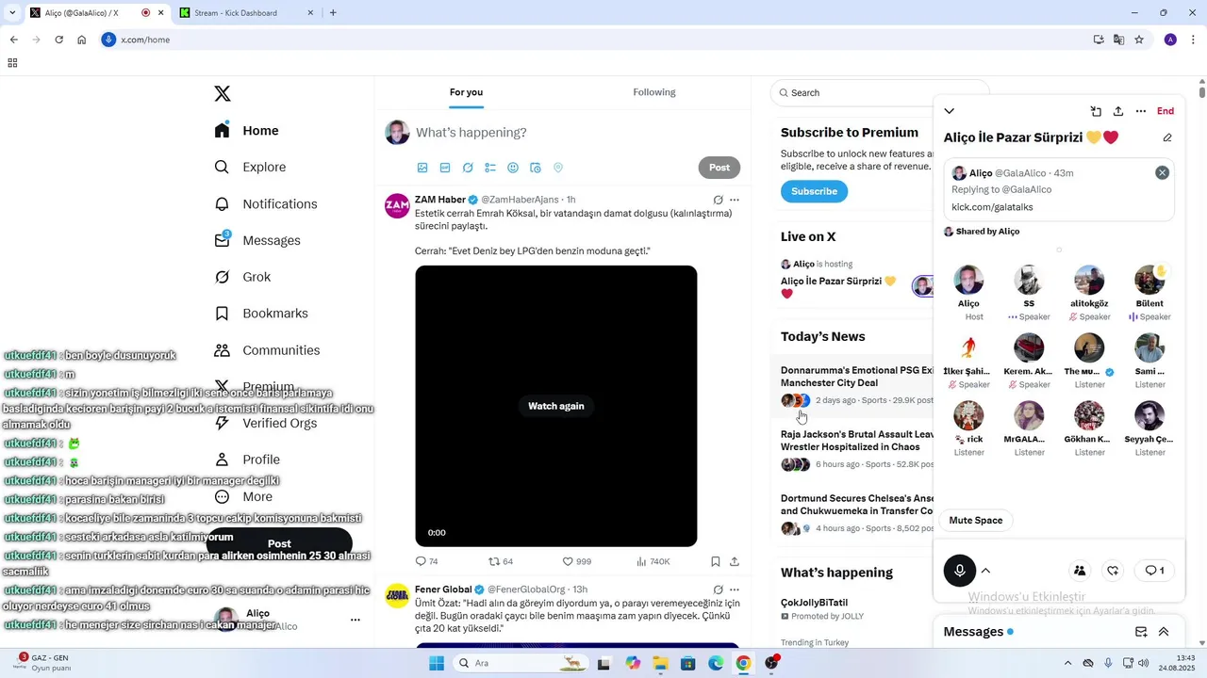Click Mute Space button

tap(975, 521)
